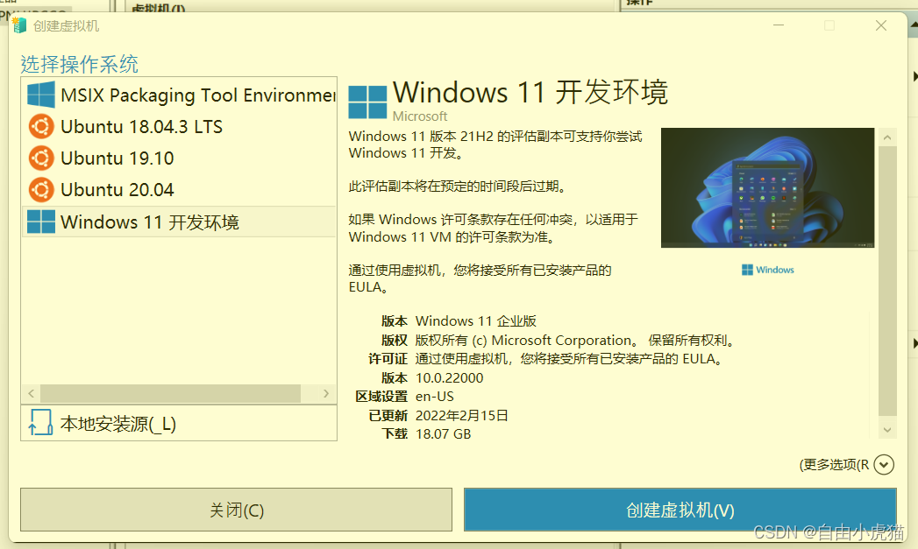Click copyright text Microsoft Corporation line

tap(575, 341)
